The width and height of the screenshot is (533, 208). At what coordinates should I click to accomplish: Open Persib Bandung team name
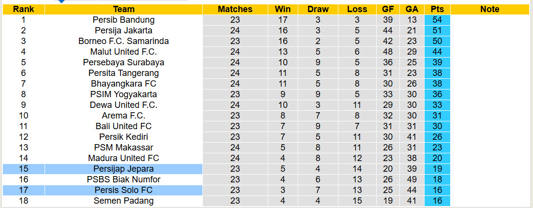pyautogui.click(x=123, y=20)
